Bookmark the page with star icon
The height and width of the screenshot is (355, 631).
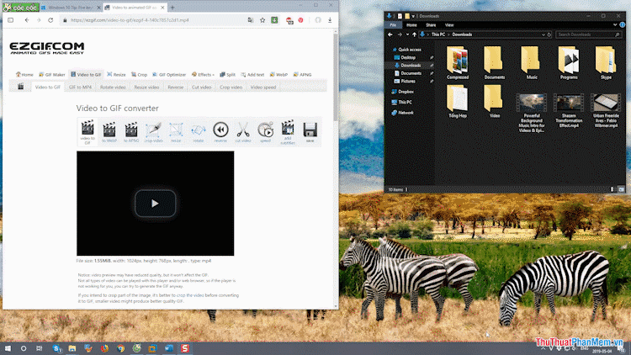[x=262, y=20]
